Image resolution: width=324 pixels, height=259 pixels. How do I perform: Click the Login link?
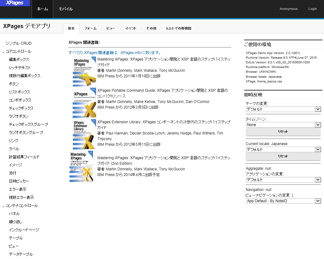[312, 9]
